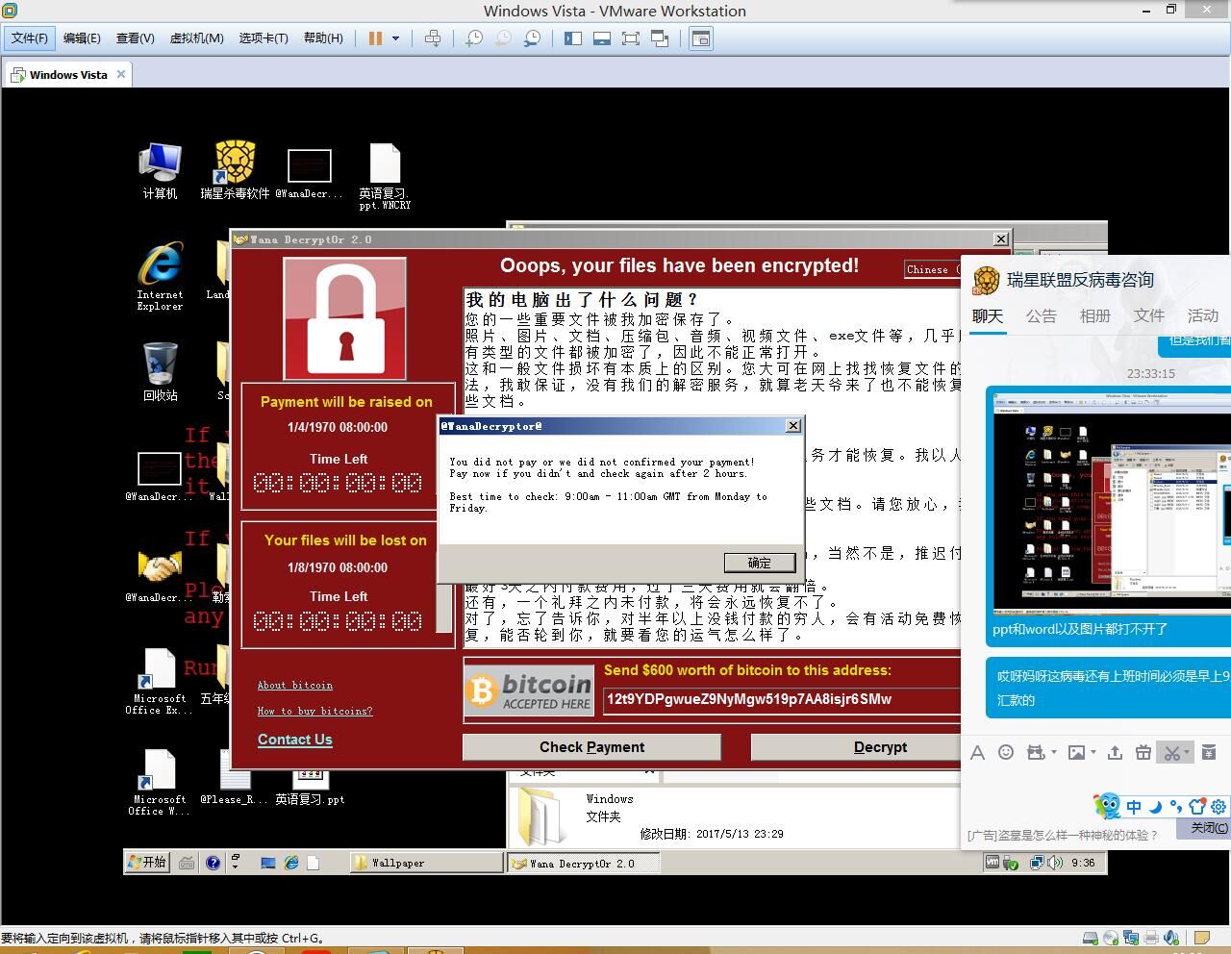The height and width of the screenshot is (954, 1231).
Task: Open the send picture icon in chat toolbar
Action: (1077, 753)
